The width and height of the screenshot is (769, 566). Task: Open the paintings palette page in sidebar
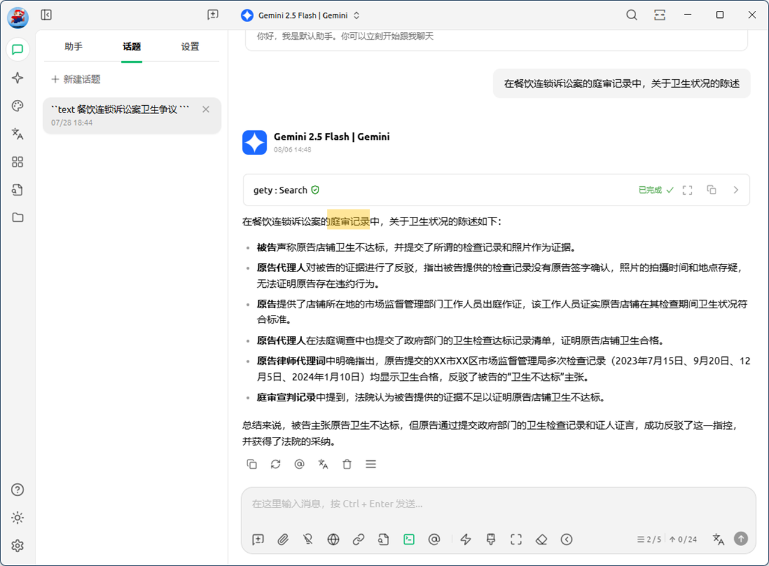[x=17, y=106]
